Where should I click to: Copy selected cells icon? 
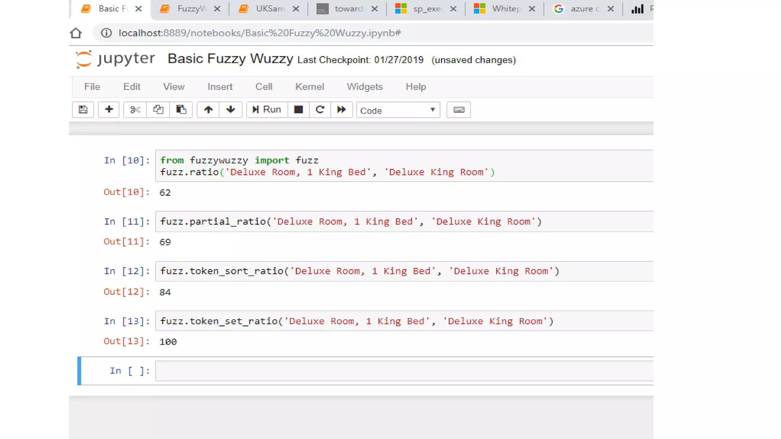[158, 110]
